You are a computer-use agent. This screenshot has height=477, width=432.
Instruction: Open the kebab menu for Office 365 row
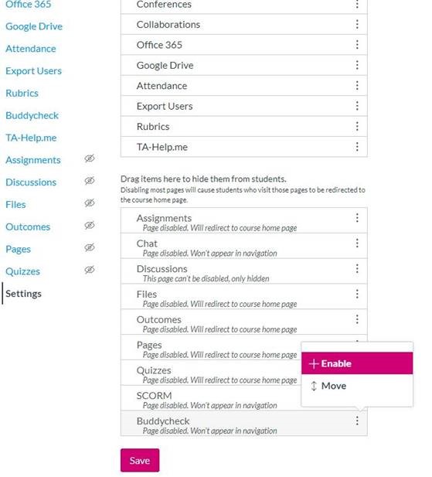[x=357, y=45]
